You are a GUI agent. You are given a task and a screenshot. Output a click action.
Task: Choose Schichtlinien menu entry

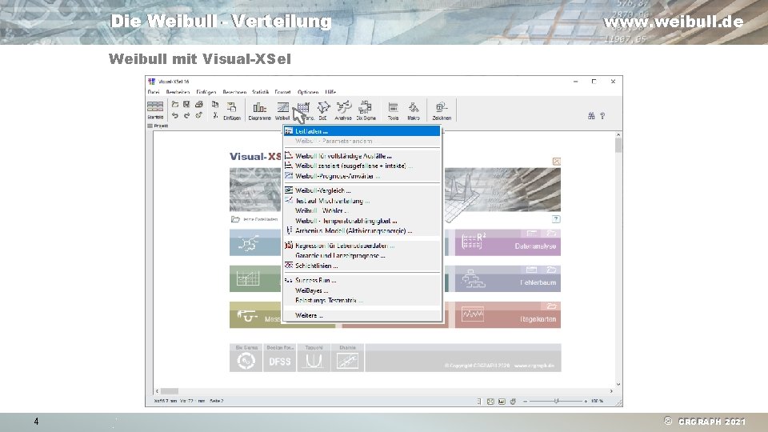pyautogui.click(x=362, y=266)
